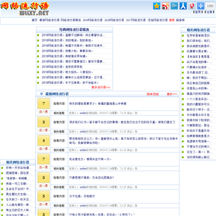Open 首页 in navigation bar
The height and width of the screenshot is (216, 216).
[34, 20]
